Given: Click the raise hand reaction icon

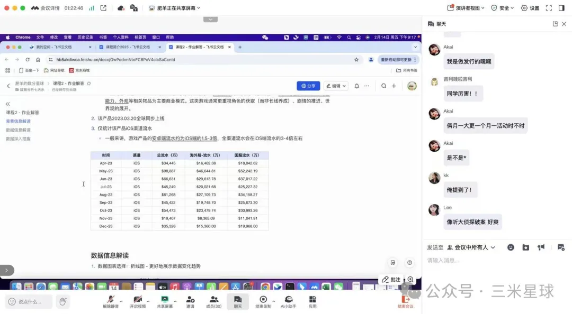Looking at the screenshot, I should (x=63, y=301).
